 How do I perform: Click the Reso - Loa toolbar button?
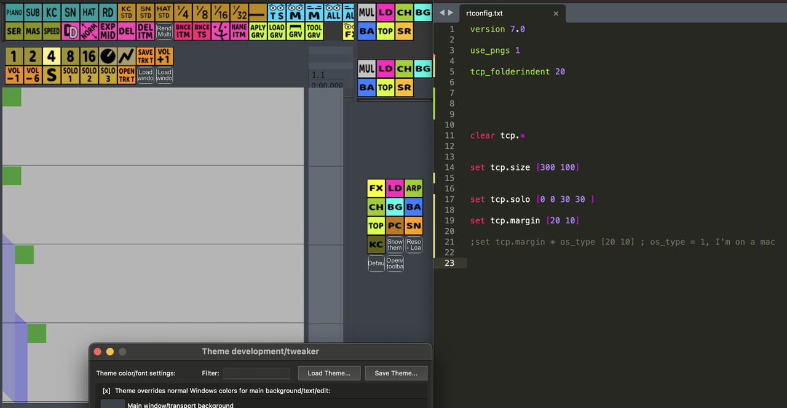413,244
